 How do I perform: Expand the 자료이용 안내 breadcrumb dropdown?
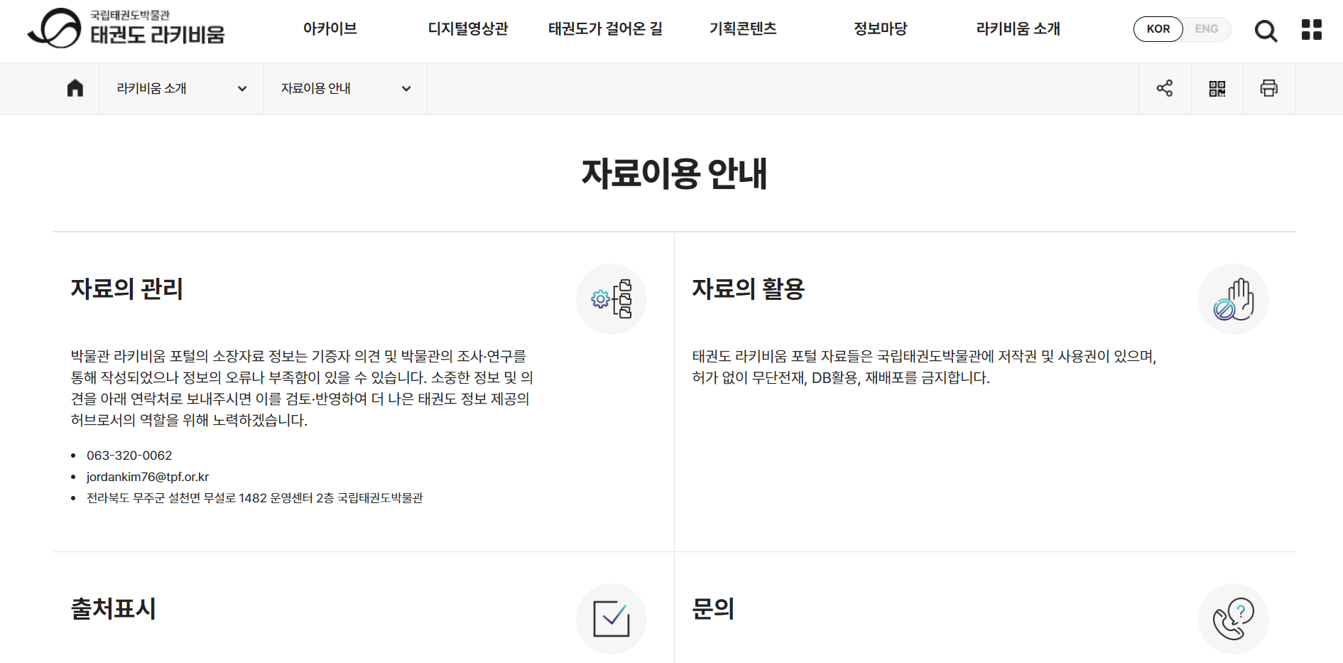point(345,89)
